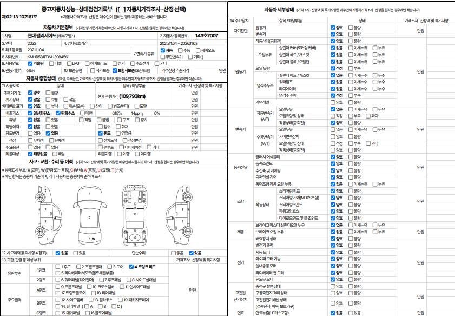
Task: Check the 전체도색 checkbox
Action: [x=101, y=141]
